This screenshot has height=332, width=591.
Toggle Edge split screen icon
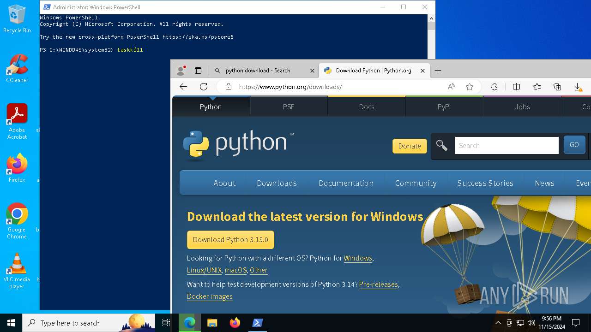(x=516, y=87)
